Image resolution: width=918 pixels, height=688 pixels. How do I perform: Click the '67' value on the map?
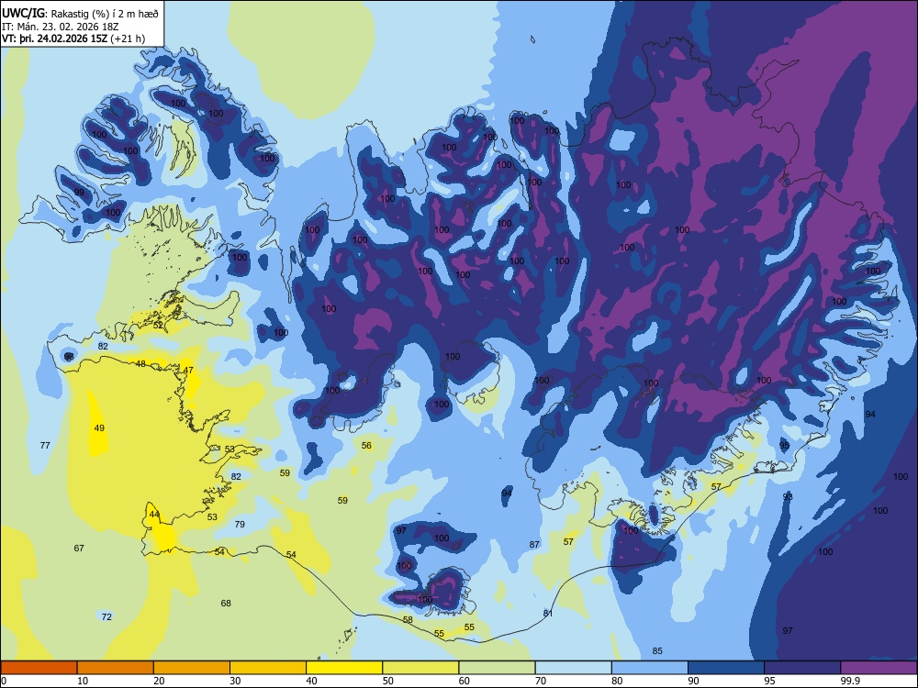pos(79,549)
